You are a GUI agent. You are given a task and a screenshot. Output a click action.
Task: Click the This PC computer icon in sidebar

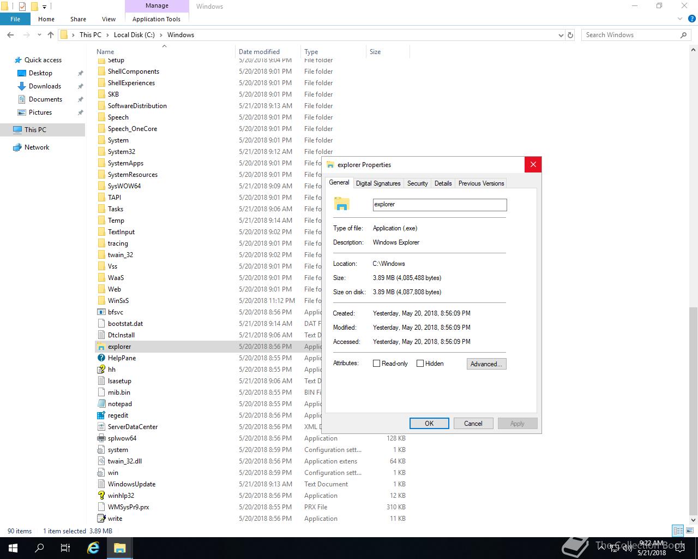coord(17,130)
